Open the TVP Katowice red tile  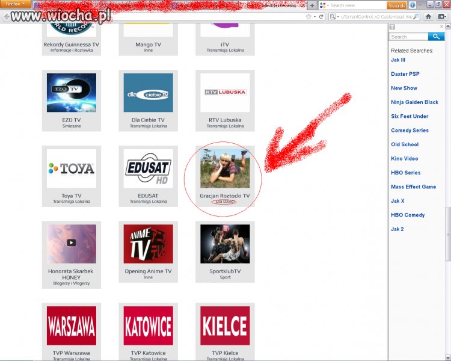pos(148,326)
